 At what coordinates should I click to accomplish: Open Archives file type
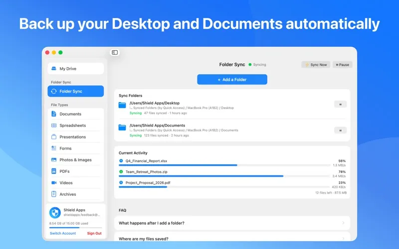[76, 194]
